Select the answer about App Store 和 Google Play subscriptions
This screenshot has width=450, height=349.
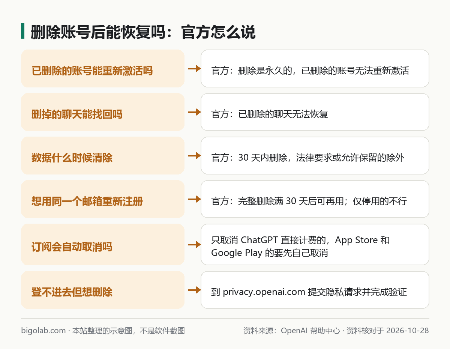[315, 245]
